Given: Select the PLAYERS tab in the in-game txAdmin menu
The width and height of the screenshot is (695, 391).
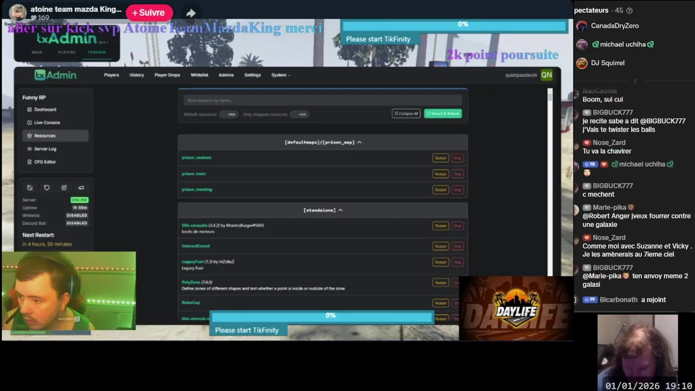Looking at the screenshot, I should click(x=67, y=52).
